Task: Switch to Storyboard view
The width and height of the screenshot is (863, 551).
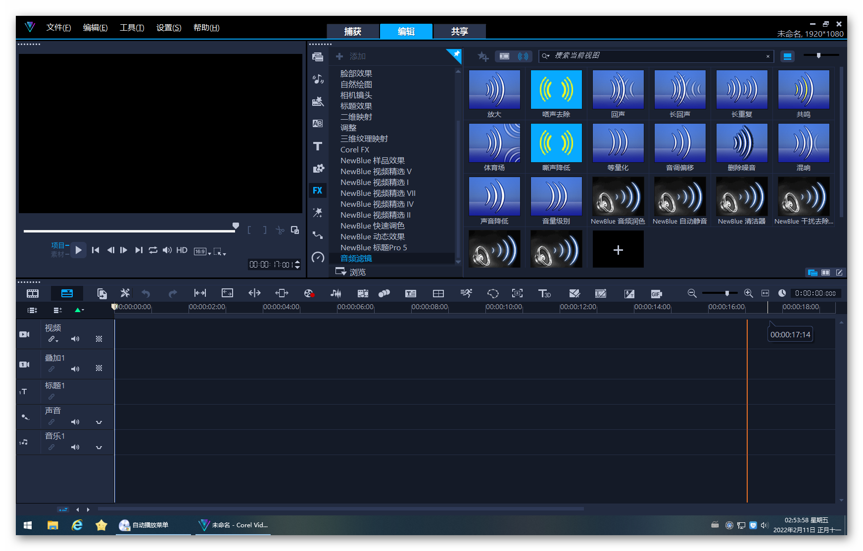Action: click(x=33, y=293)
